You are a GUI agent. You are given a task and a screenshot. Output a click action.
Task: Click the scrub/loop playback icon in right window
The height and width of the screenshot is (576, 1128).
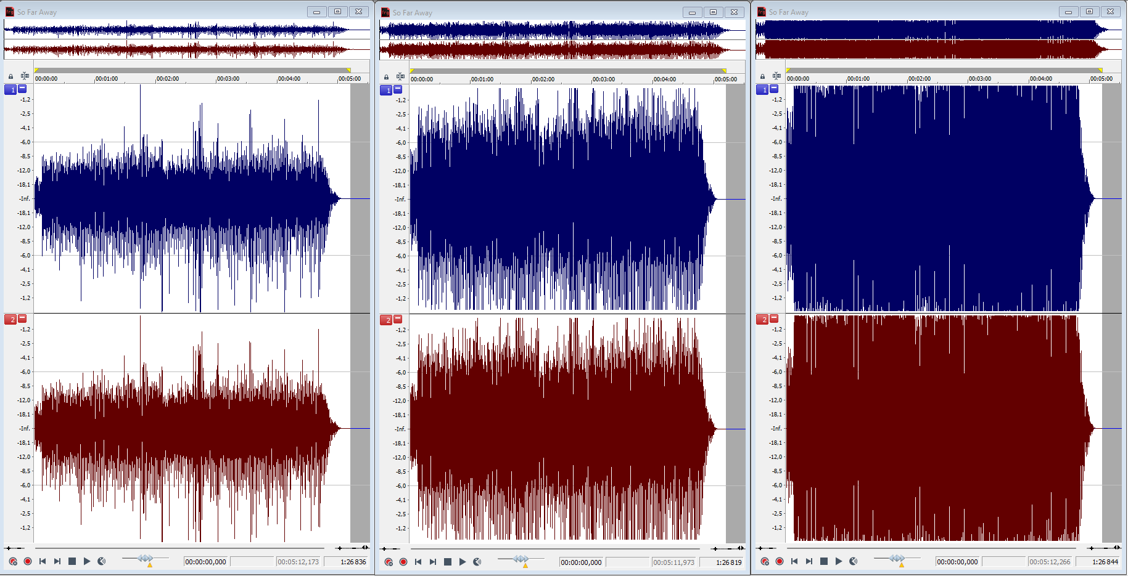(853, 561)
